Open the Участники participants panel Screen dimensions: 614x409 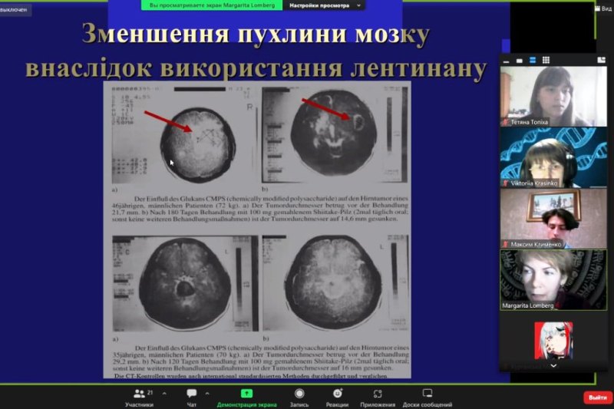point(140,397)
